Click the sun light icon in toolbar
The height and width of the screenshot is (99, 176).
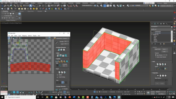click(34, 9)
